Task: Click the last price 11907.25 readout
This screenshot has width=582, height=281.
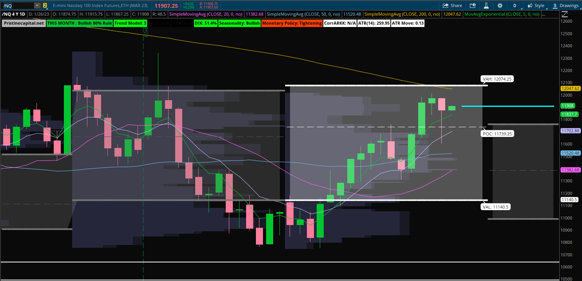Action: tap(167, 5)
